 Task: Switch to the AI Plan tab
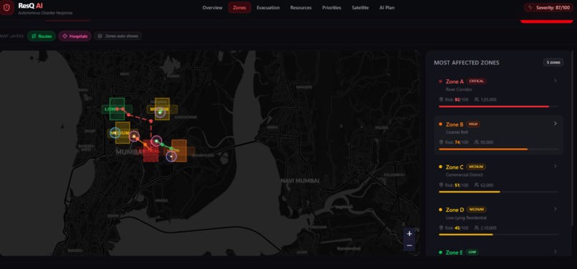(387, 8)
